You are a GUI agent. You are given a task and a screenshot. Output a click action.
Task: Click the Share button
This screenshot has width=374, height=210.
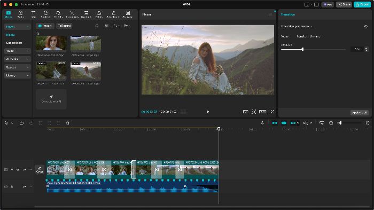coord(344,4)
